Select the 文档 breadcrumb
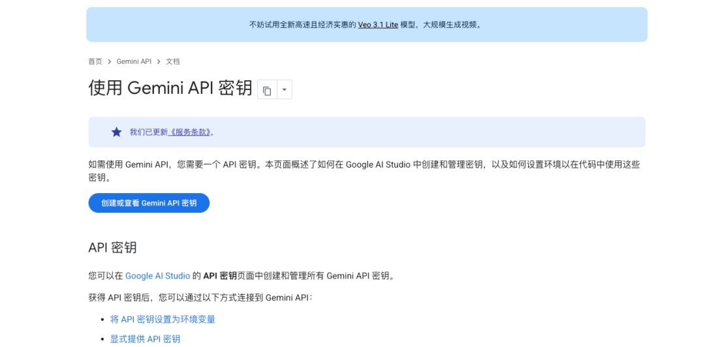The width and height of the screenshot is (705, 347). 172,61
